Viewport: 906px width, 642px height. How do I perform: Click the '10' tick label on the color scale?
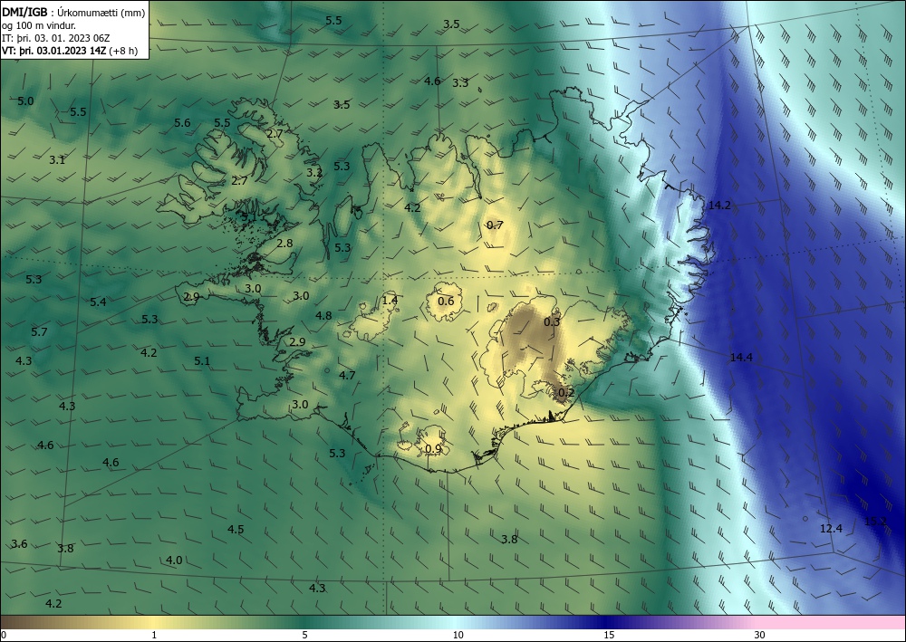click(x=458, y=636)
